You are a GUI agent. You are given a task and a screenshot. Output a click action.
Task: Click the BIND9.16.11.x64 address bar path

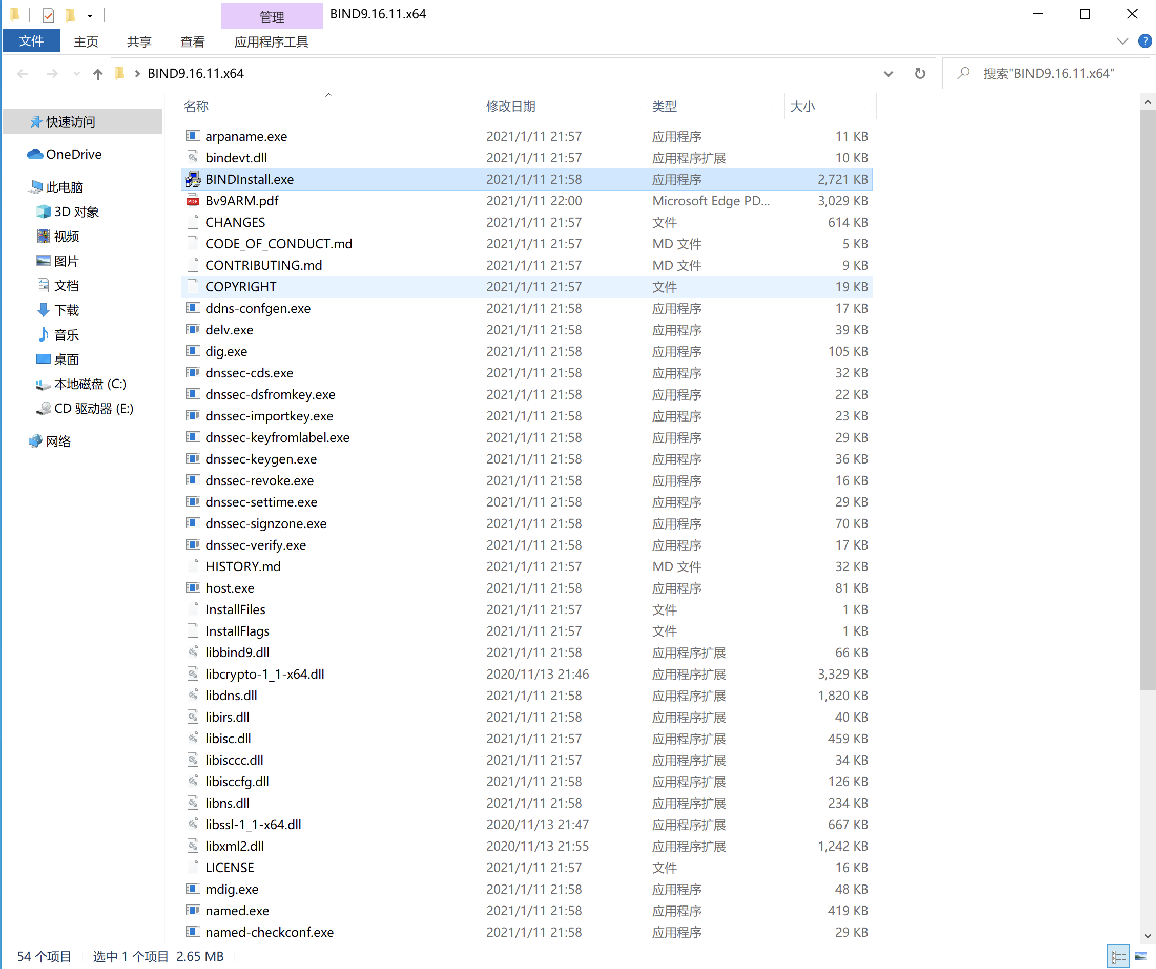(195, 74)
